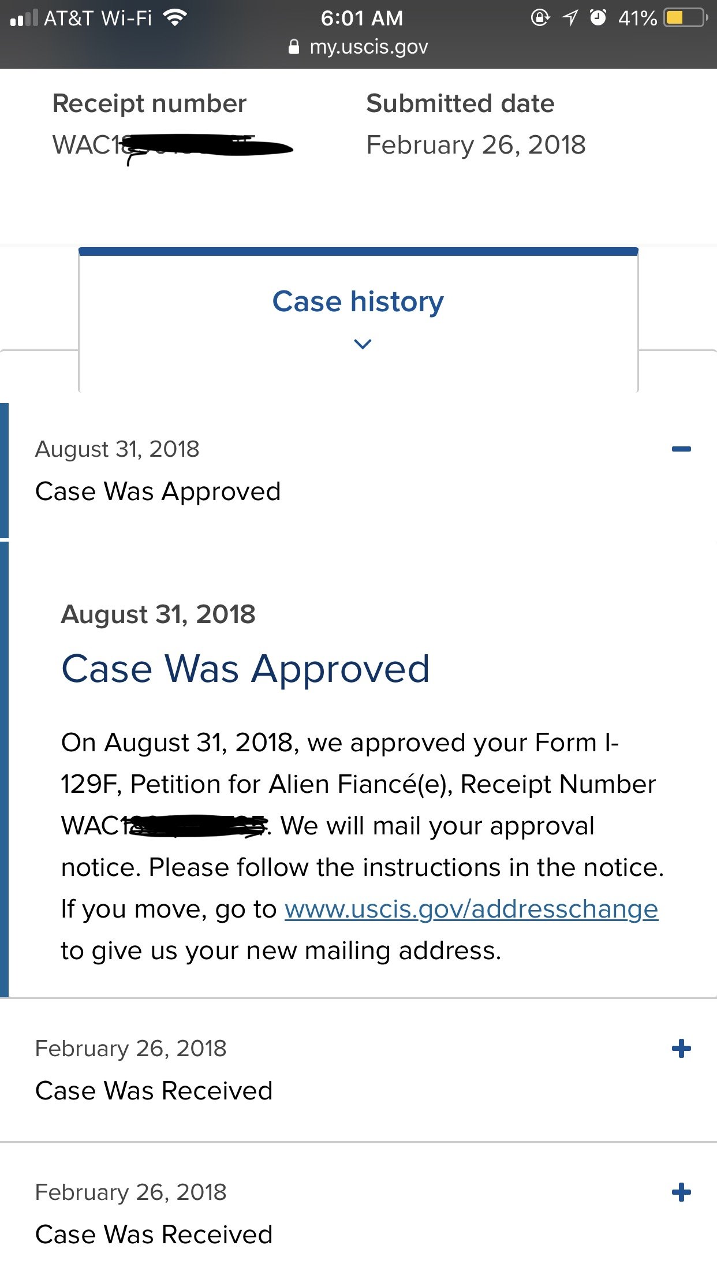717x1275 pixels.
Task: Click the chevron under Case history
Action: tap(362, 344)
